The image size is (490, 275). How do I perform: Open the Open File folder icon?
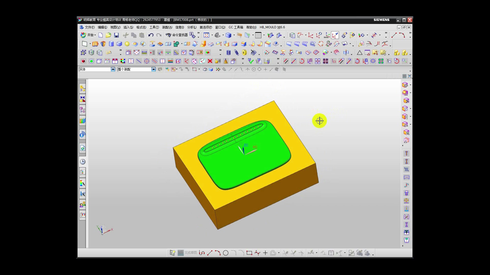pos(108,35)
